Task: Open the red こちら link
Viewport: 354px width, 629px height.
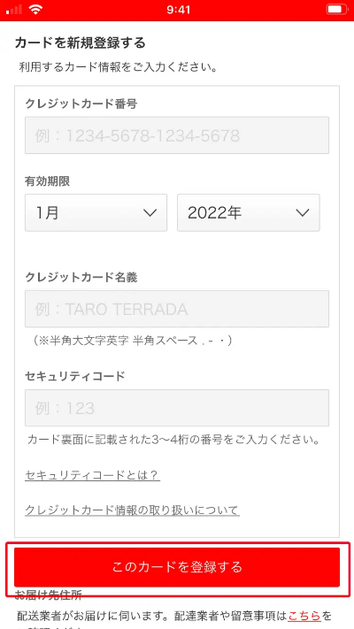Action: coord(304,615)
